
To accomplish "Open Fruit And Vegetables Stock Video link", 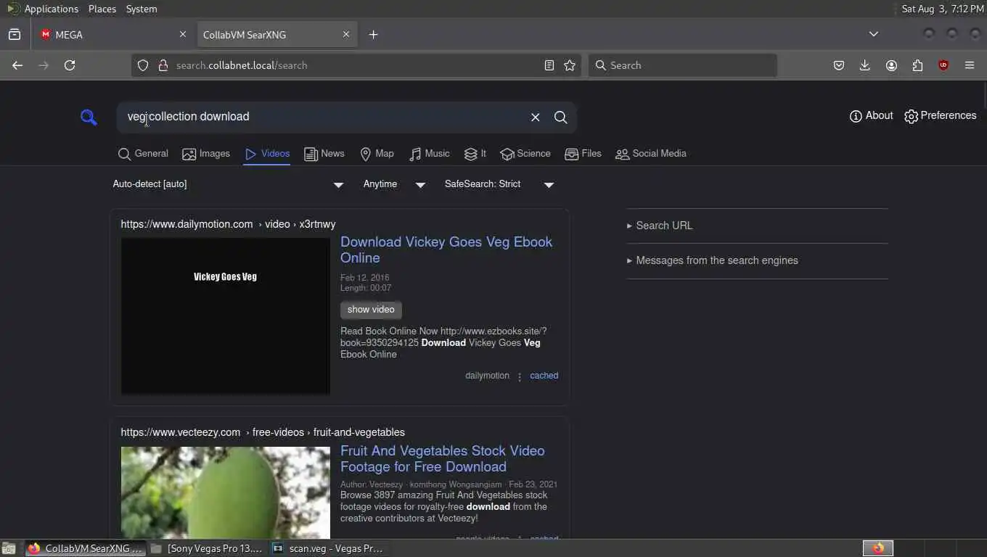I will tap(442, 458).
